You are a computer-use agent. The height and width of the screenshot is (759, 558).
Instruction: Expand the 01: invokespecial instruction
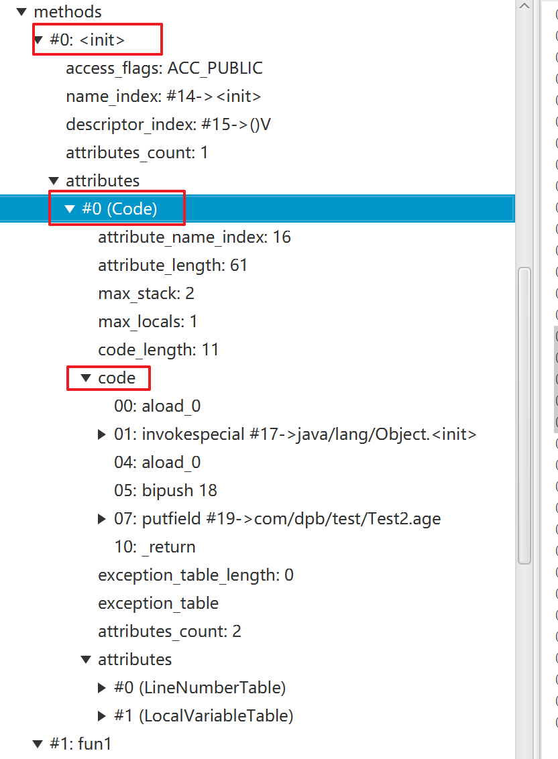click(x=102, y=434)
